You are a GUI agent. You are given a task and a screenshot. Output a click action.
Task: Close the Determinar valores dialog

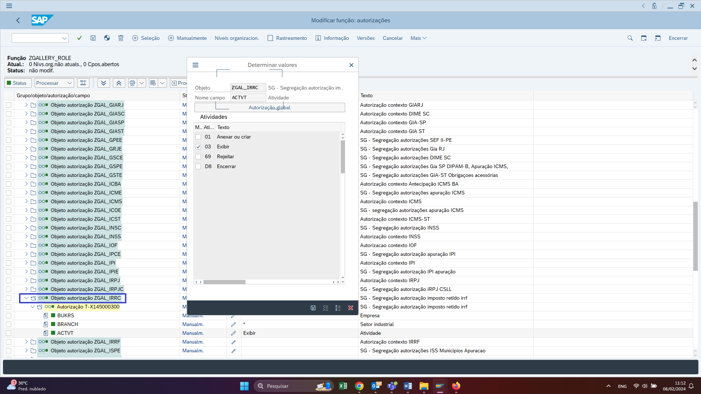351,65
